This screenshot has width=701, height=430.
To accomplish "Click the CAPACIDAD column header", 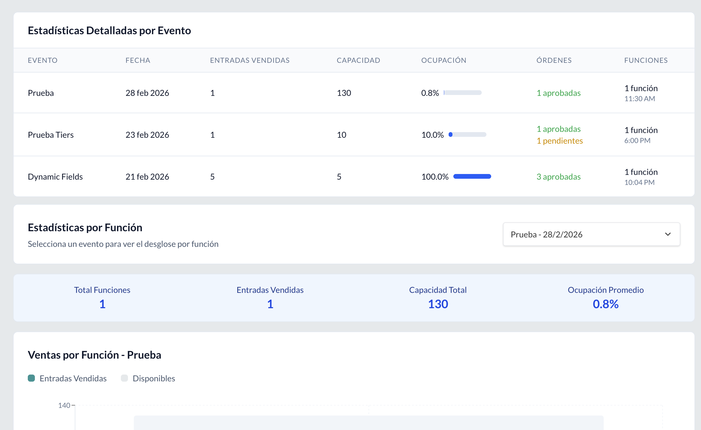I will coord(358,60).
